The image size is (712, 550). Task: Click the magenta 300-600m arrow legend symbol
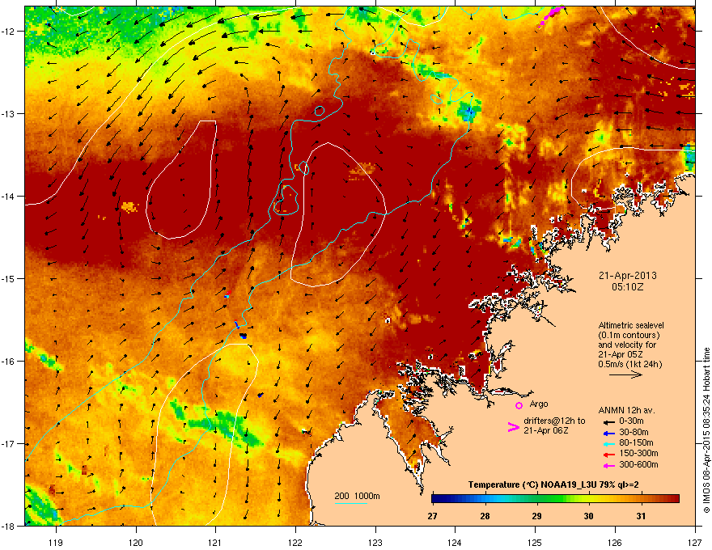coord(608,465)
